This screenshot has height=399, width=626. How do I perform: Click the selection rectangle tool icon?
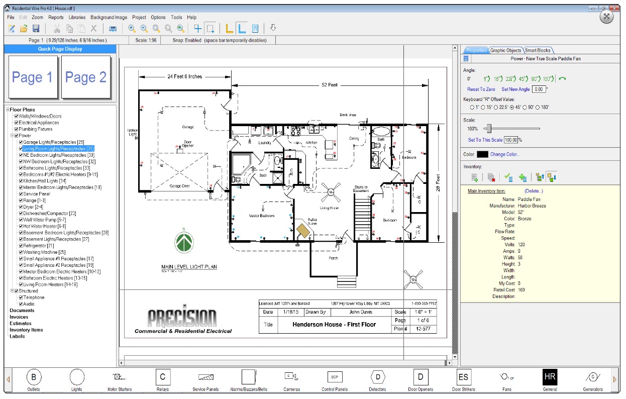(x=211, y=29)
